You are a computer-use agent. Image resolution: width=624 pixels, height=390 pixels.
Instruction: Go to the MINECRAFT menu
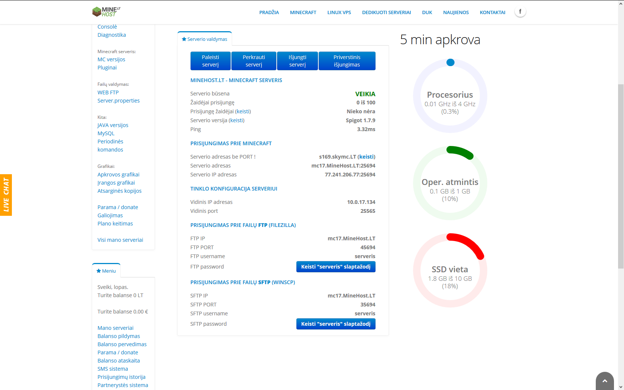303,12
